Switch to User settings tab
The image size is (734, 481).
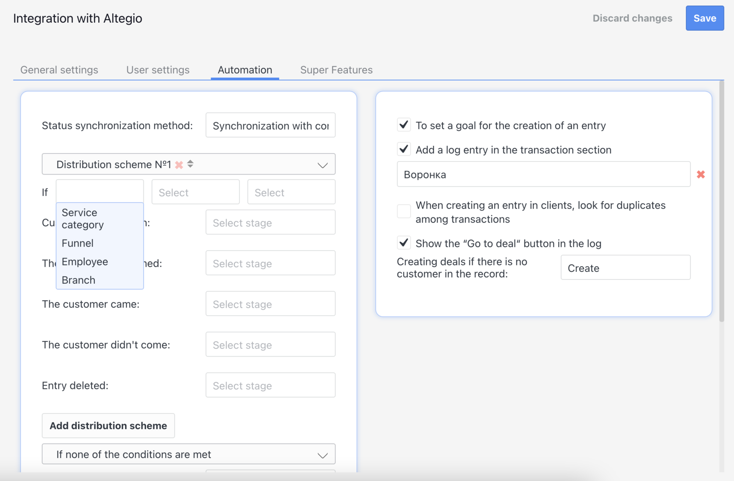pyautogui.click(x=158, y=70)
